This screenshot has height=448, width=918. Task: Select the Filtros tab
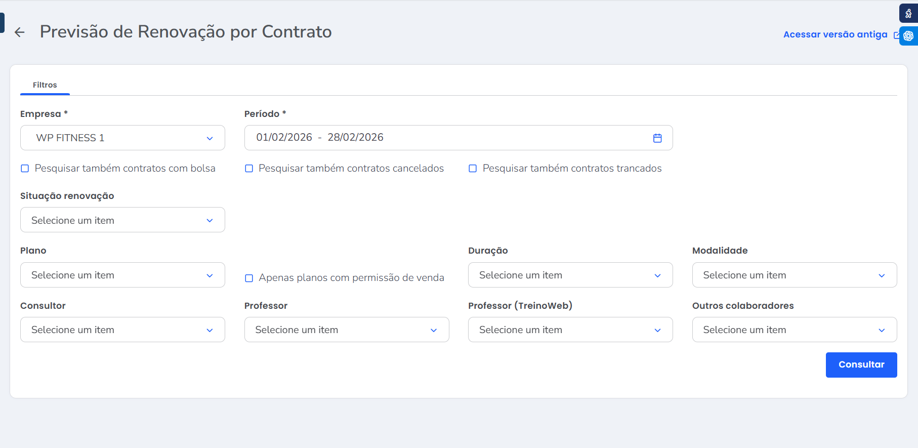coord(45,85)
